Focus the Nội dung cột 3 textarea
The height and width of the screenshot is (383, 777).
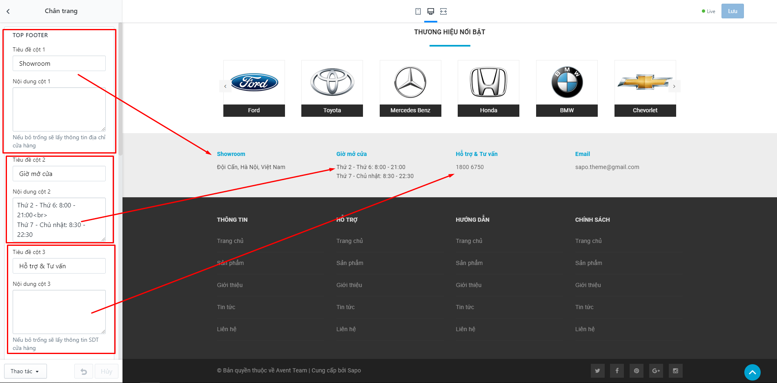(59, 312)
